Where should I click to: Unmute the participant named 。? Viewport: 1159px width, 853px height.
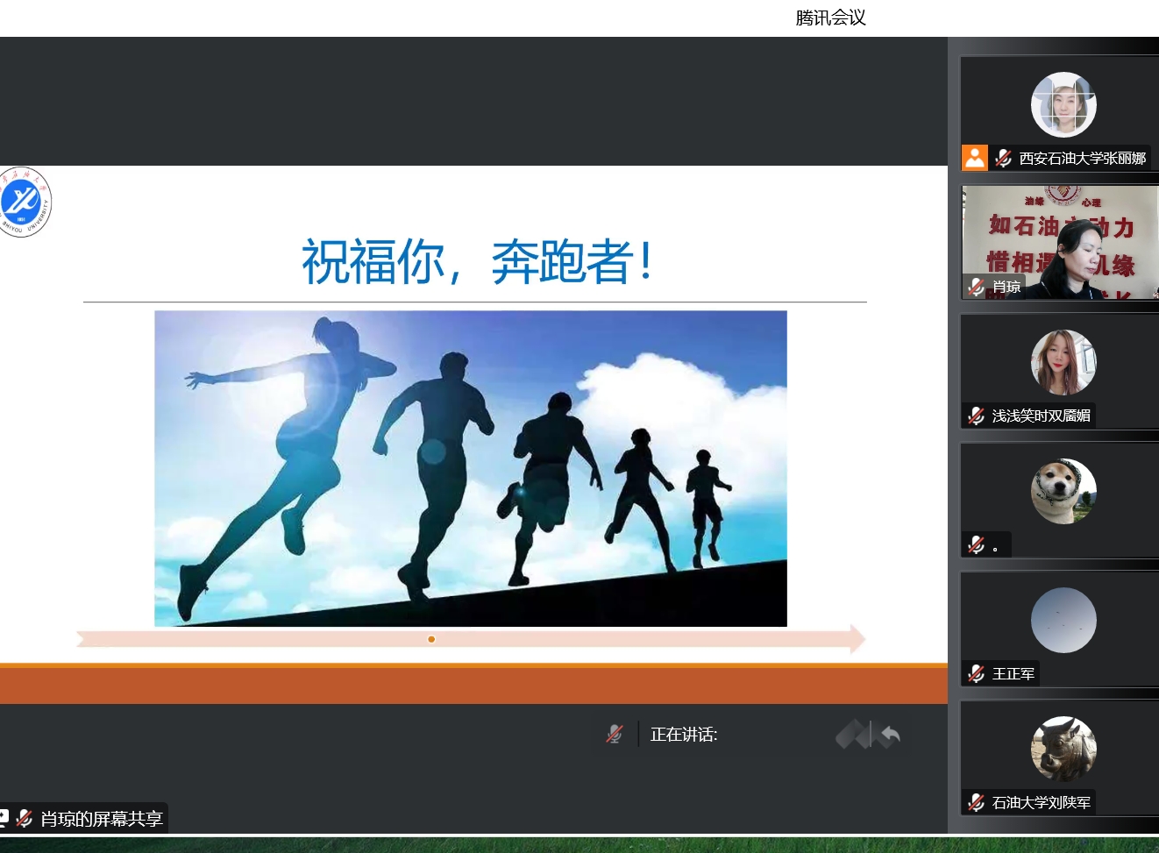coord(975,544)
